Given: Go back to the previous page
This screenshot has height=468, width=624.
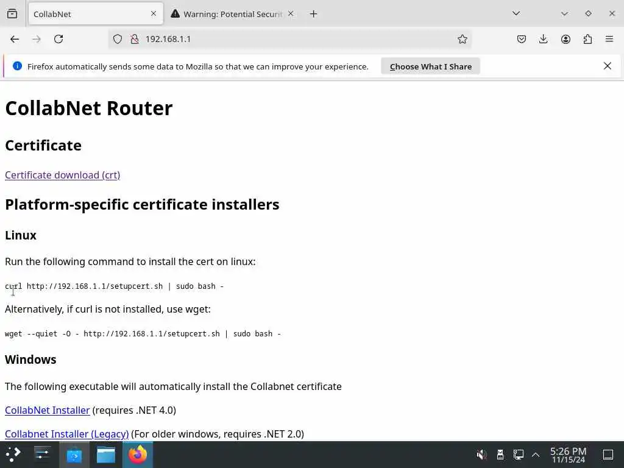Looking at the screenshot, I should coord(15,39).
